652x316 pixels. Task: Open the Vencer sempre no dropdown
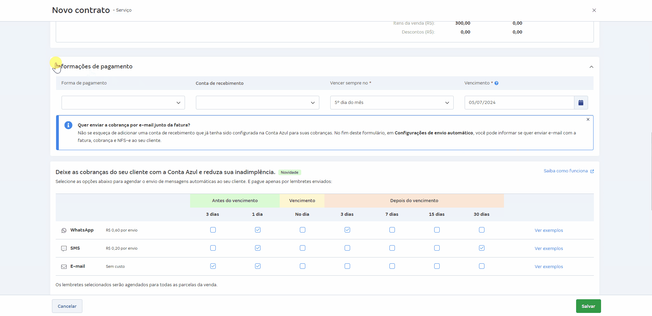click(x=392, y=103)
